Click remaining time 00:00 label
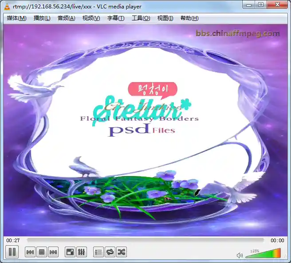This screenshot has width=291, height=263. tap(277, 240)
